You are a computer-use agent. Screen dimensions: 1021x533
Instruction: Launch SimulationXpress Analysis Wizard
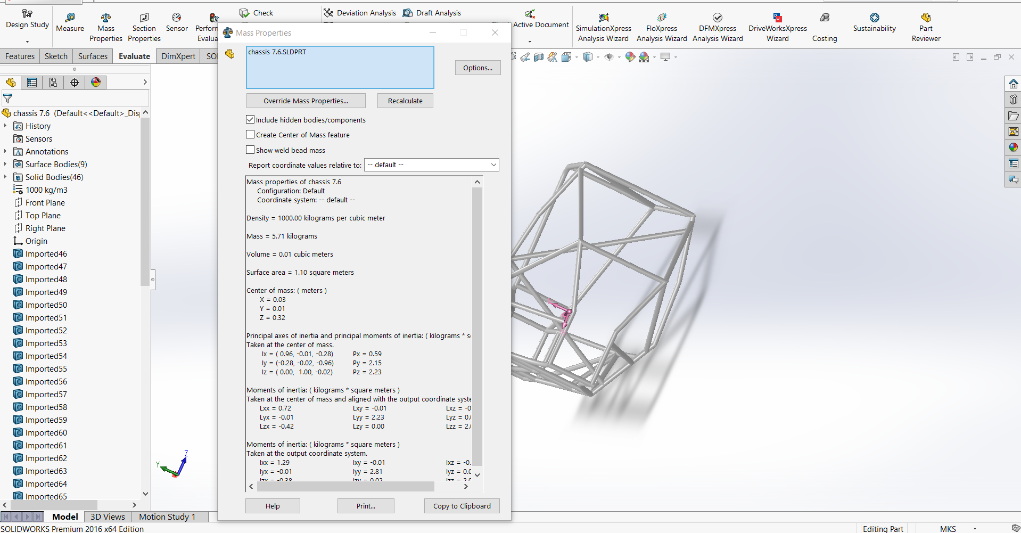603,28
